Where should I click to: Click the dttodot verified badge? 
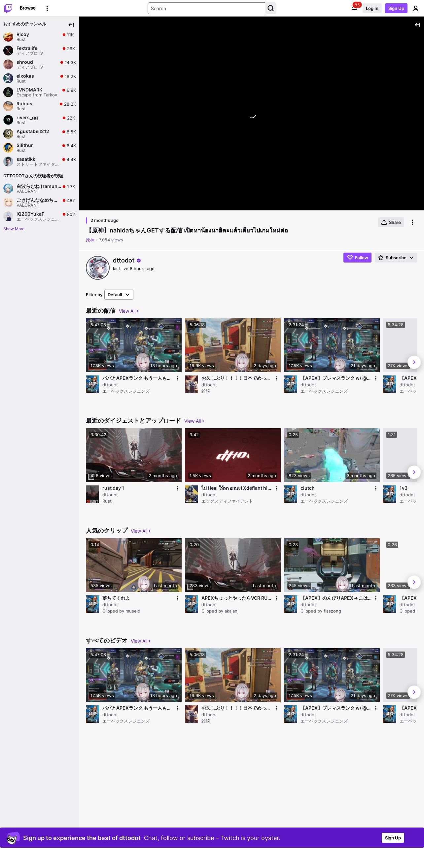click(139, 261)
